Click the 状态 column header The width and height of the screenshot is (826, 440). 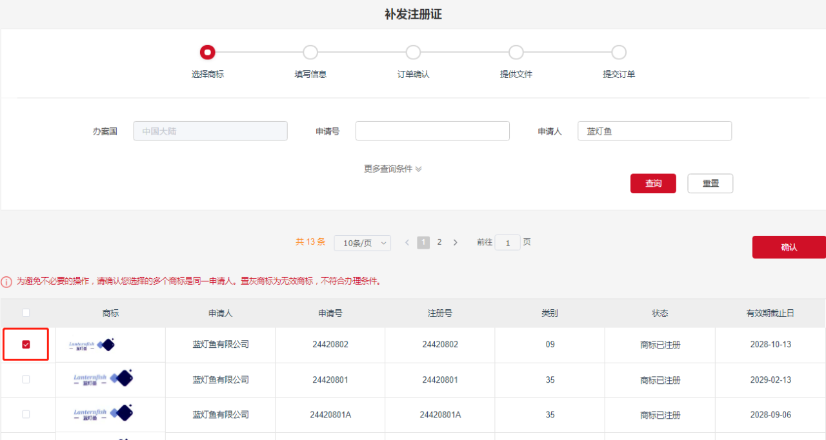(660, 313)
